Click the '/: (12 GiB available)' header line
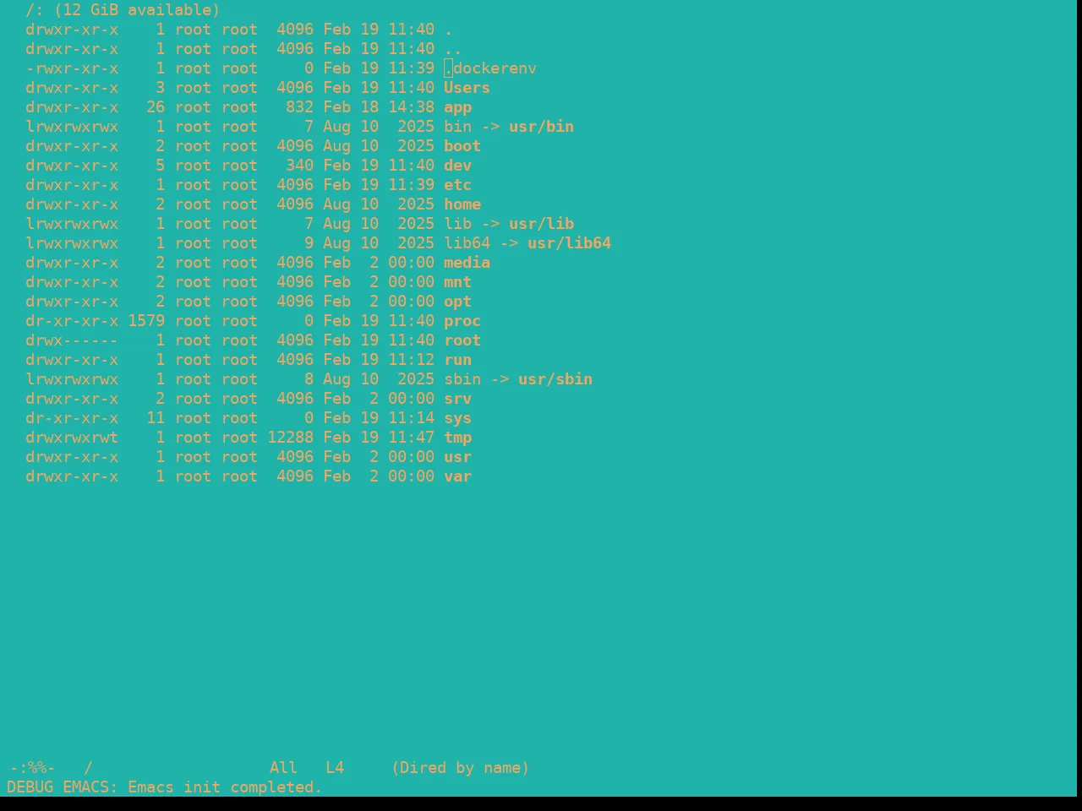 (x=123, y=10)
